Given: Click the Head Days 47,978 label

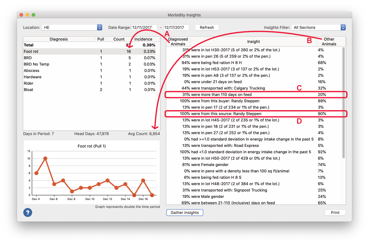Looking at the screenshot, I should pyautogui.click(x=91, y=134).
